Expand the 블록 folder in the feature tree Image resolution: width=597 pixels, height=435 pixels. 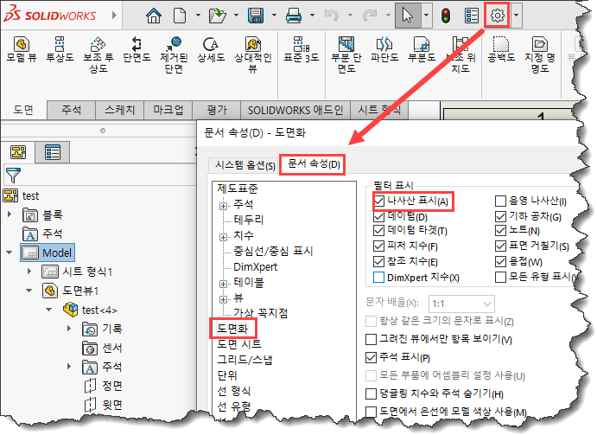[x=10, y=214]
